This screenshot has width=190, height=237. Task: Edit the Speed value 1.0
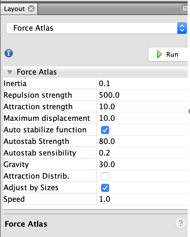point(142,199)
